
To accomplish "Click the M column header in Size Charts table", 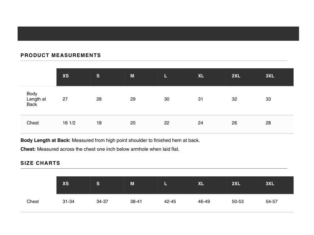I will click(x=132, y=184).
